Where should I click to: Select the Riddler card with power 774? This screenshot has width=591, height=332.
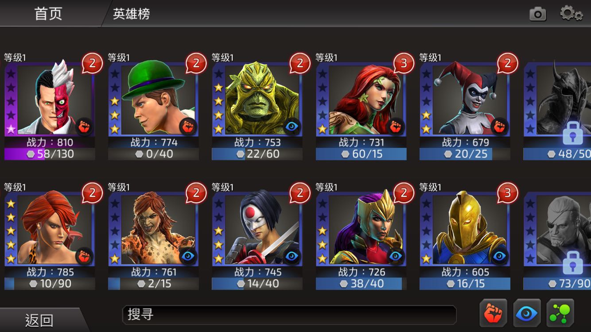[153, 107]
